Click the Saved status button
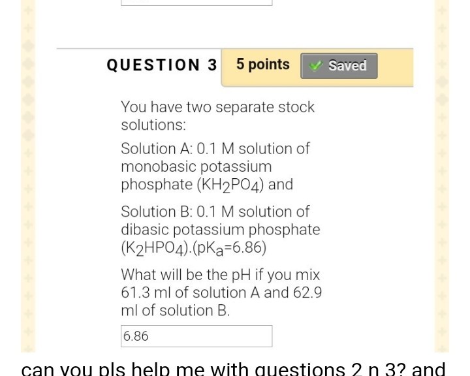This screenshot has width=470, height=376. click(x=339, y=66)
